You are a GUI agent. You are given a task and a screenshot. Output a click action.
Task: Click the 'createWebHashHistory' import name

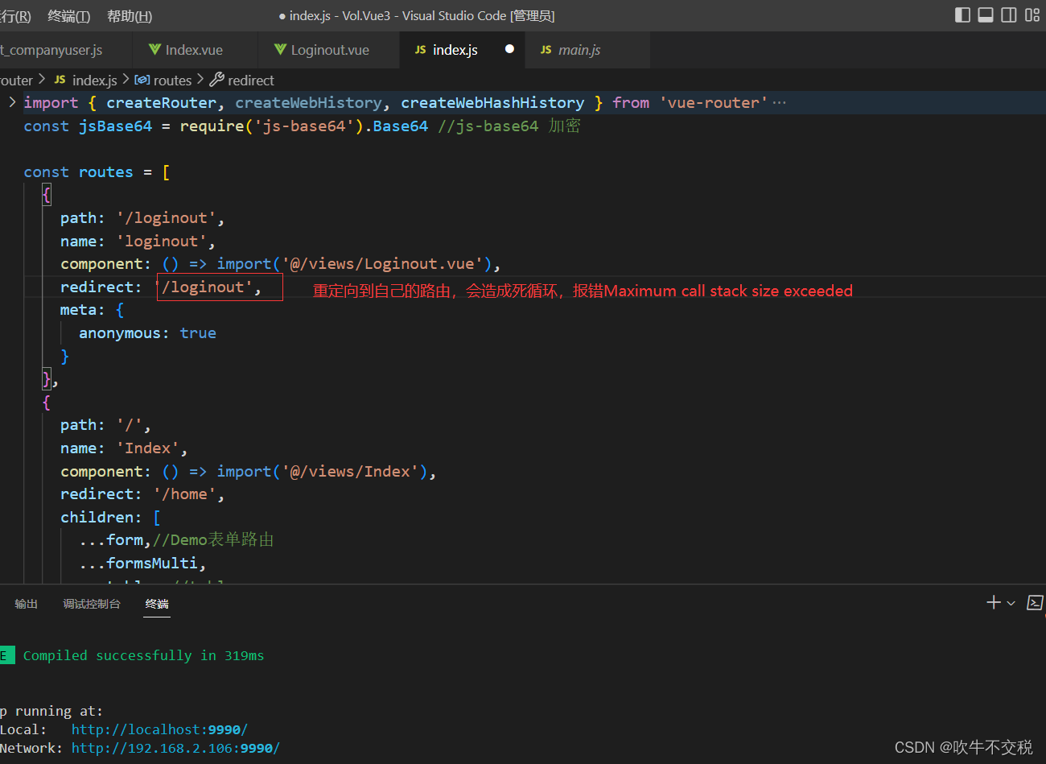pos(492,103)
